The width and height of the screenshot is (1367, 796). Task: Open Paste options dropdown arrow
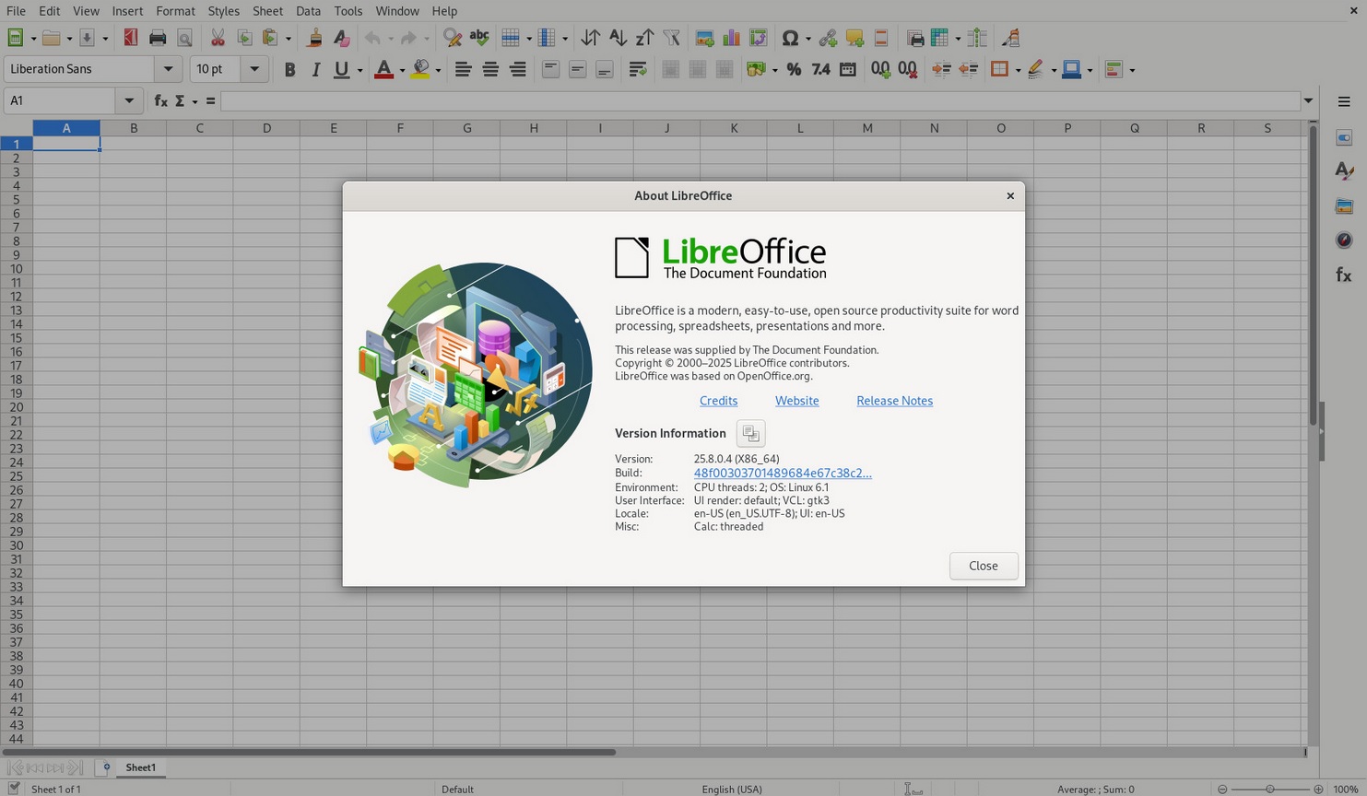coord(289,39)
